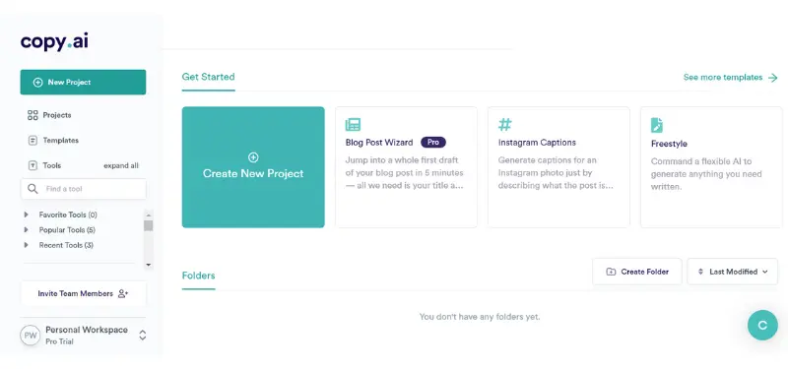
Task: Click the Tools icon in sidebar
Action: point(33,165)
